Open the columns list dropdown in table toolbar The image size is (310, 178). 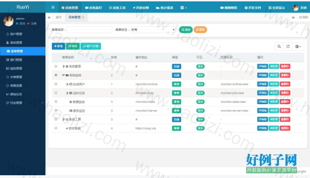click(298, 47)
